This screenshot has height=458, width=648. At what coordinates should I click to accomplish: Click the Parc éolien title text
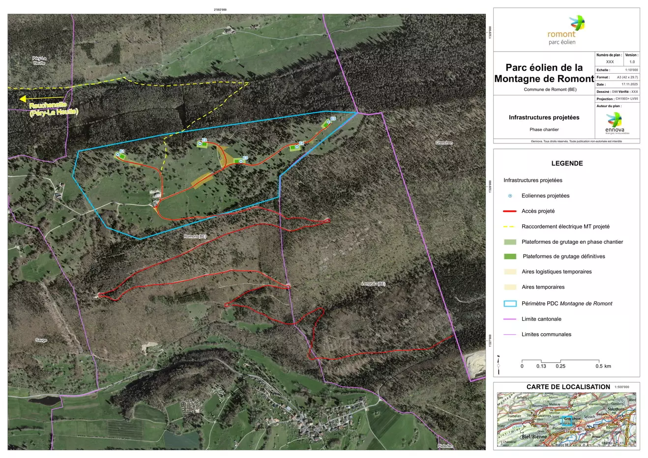click(x=544, y=73)
